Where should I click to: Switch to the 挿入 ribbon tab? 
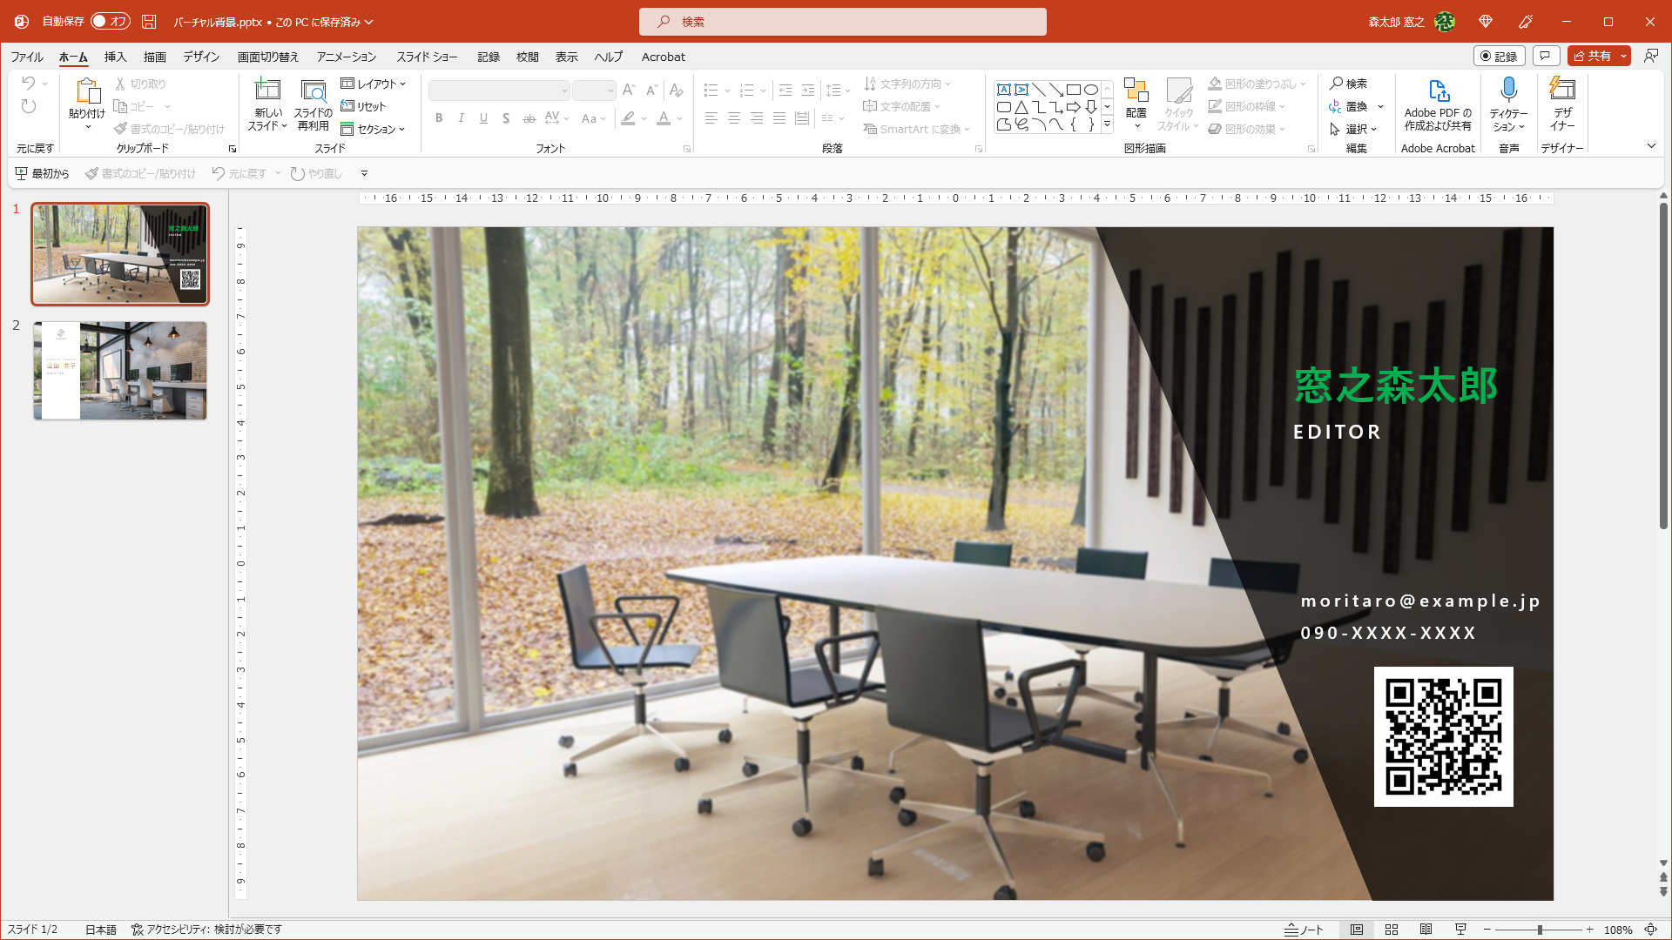[x=114, y=57]
